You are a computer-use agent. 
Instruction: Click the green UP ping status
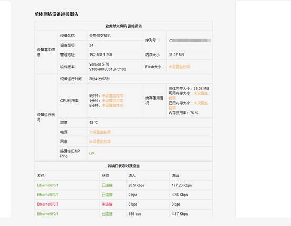(x=92, y=154)
